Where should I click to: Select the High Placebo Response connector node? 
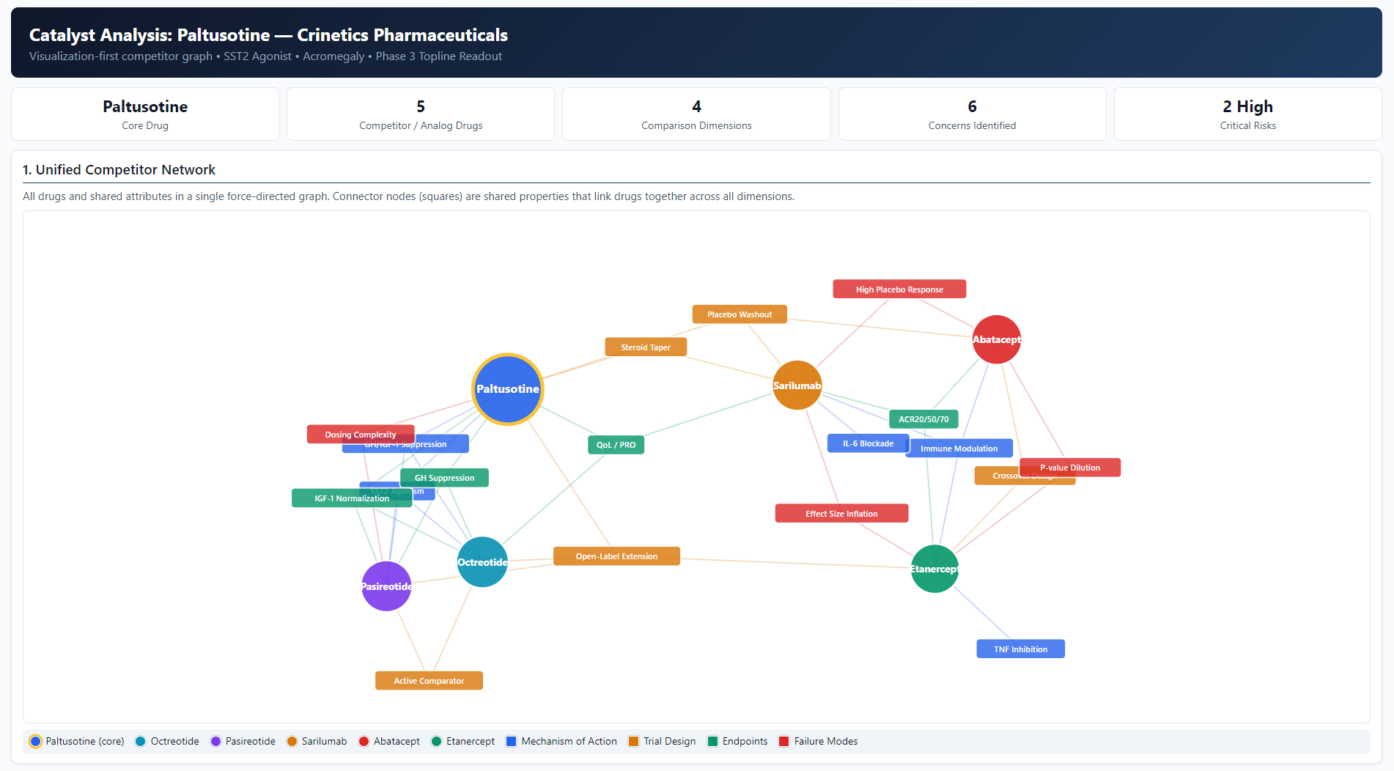click(899, 289)
